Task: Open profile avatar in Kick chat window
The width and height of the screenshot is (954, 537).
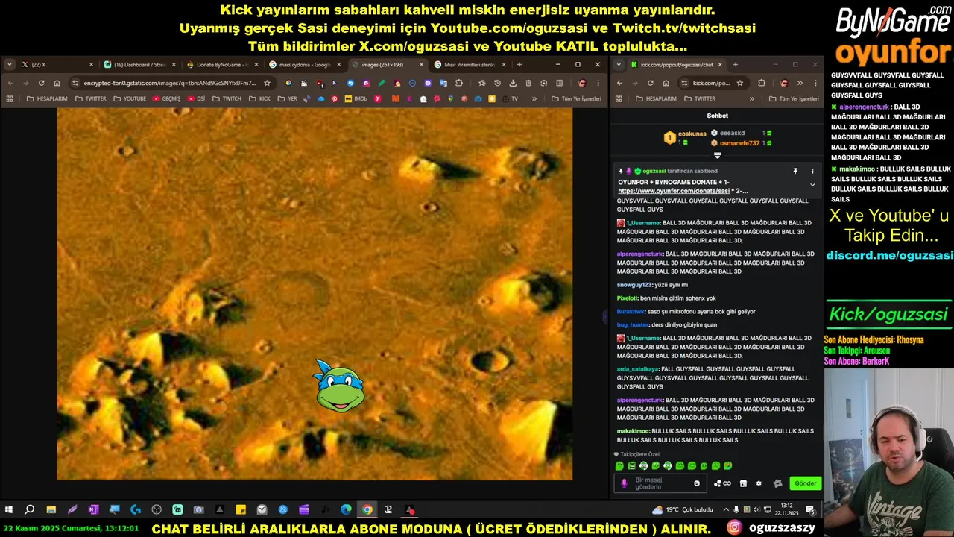Action: click(783, 83)
